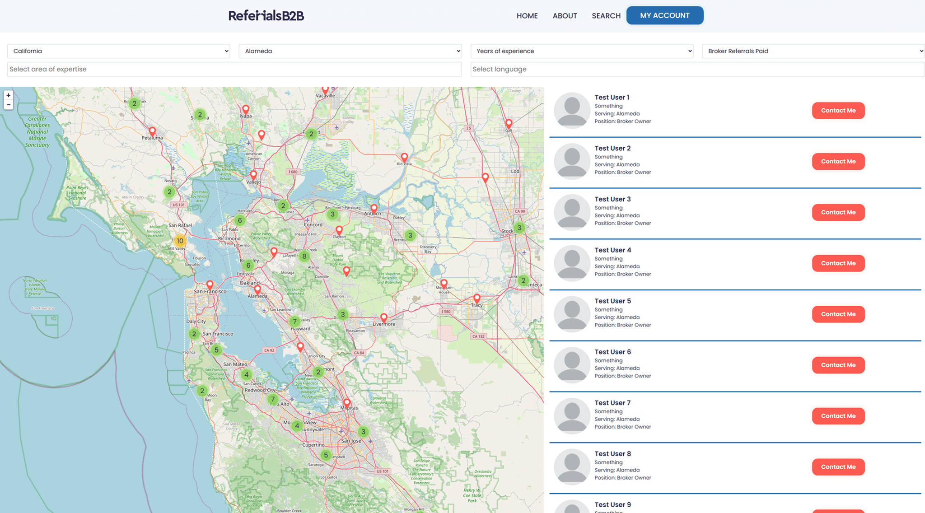Click the red map pin at Livermore
The image size is (925, 513).
click(x=383, y=317)
